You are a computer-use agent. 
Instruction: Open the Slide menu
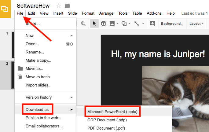[x=72, y=13]
